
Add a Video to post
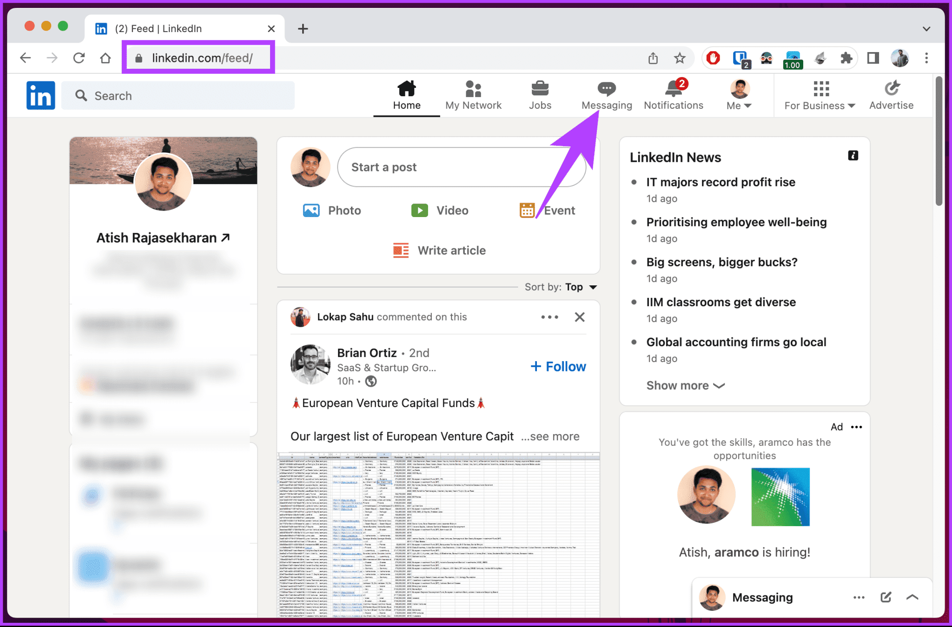(440, 211)
